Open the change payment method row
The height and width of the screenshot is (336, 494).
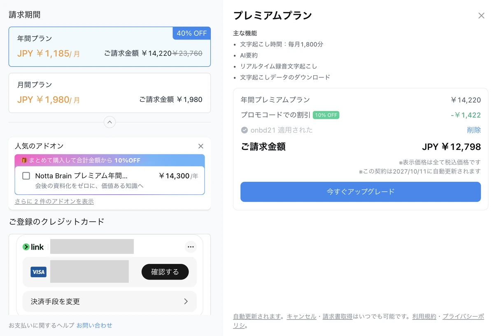click(110, 301)
